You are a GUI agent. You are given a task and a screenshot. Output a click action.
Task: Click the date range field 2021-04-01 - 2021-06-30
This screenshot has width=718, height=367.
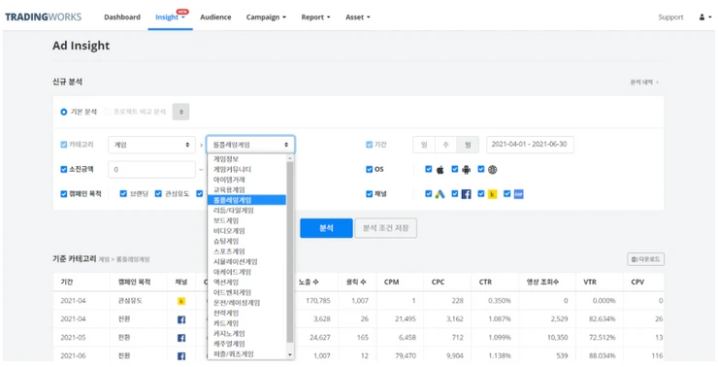(530, 145)
